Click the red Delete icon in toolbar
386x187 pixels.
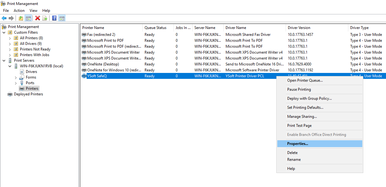[37, 18]
